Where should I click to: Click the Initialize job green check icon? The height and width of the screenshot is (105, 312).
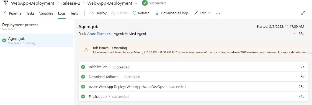(83, 67)
